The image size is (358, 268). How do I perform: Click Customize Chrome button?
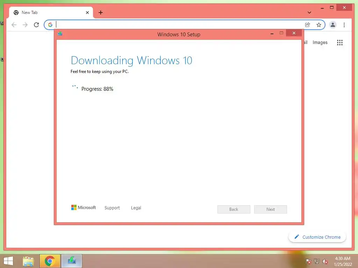point(317,237)
